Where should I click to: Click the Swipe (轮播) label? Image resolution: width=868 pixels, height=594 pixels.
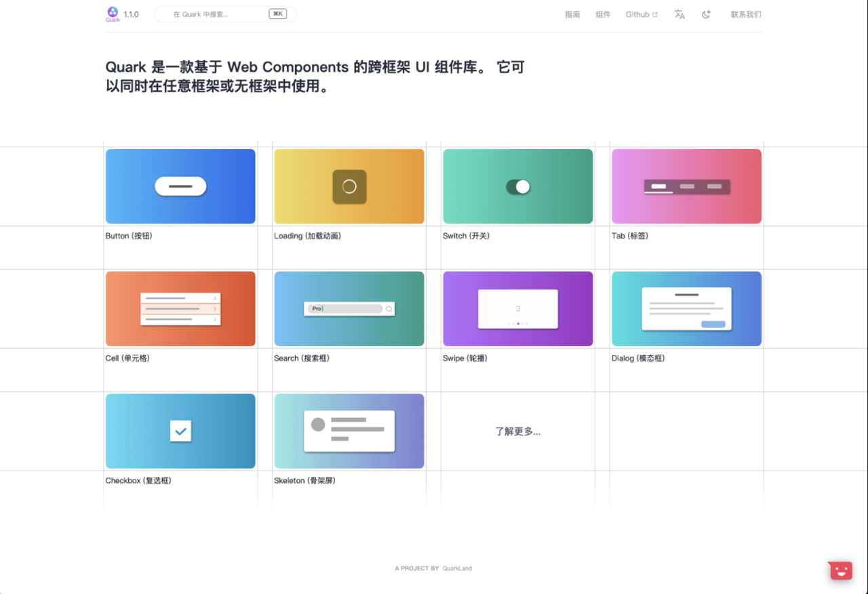point(465,358)
